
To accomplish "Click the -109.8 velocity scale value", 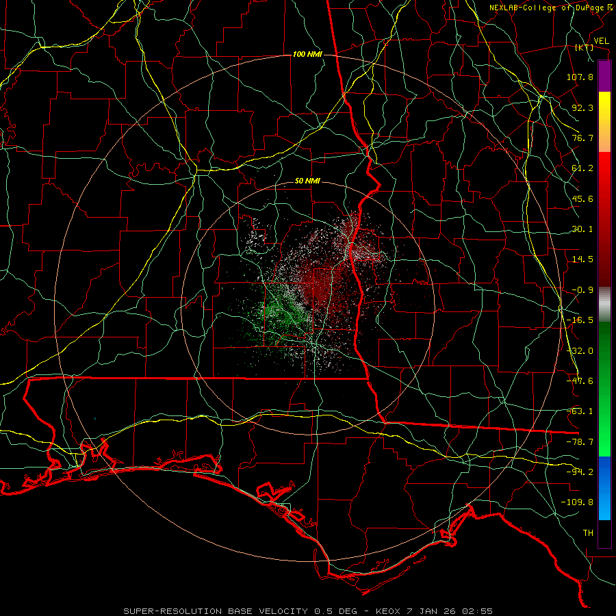I will pos(577,502).
